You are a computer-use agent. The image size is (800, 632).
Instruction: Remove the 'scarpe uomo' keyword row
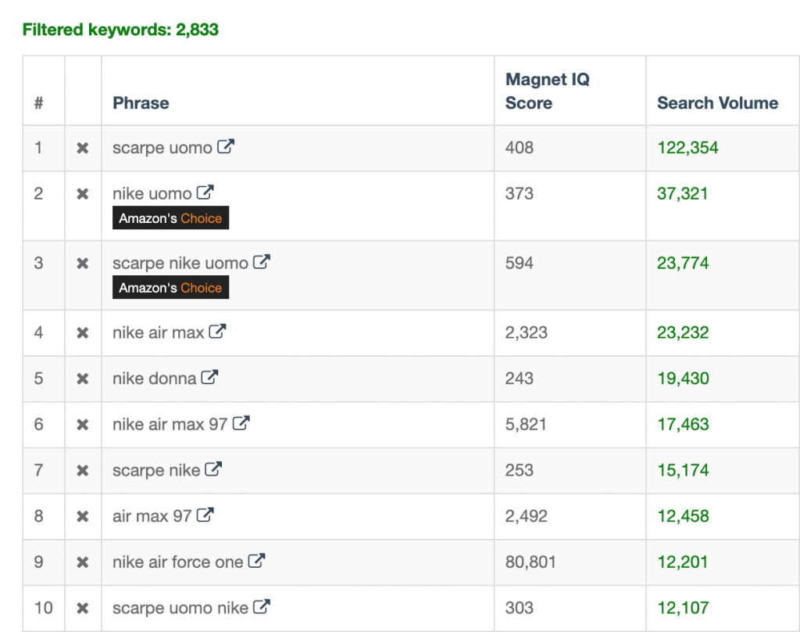click(x=83, y=148)
